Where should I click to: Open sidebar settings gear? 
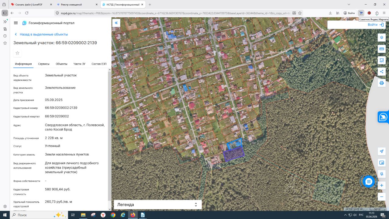click(x=5, y=207)
